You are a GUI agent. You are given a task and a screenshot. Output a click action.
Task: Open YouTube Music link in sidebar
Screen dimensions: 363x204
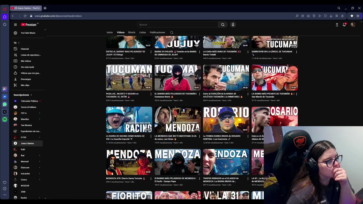click(x=28, y=33)
